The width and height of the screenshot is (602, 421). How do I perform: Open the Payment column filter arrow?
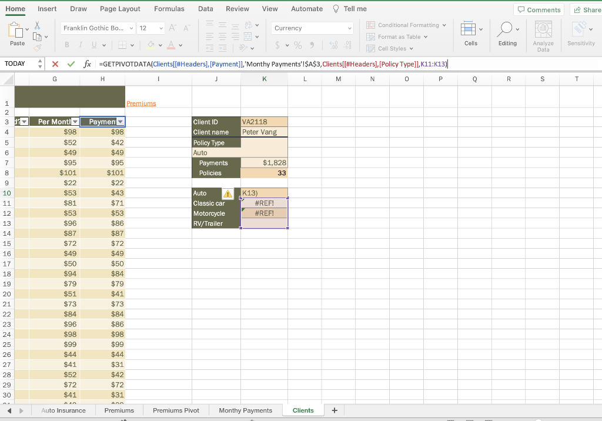tap(121, 122)
